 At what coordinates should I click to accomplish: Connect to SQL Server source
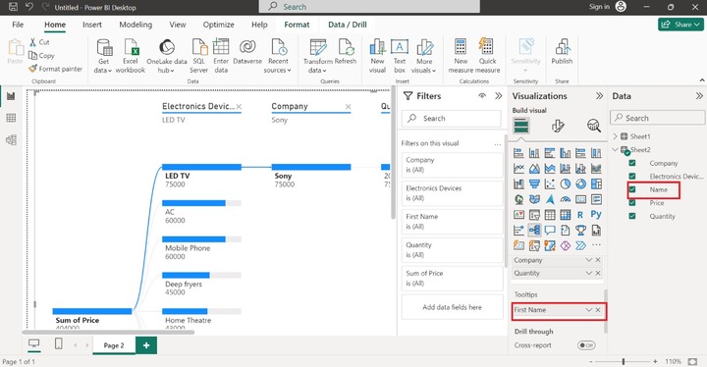click(x=198, y=56)
